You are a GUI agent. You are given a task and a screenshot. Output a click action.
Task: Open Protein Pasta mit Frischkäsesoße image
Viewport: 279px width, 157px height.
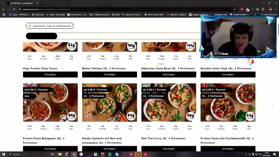point(228,102)
